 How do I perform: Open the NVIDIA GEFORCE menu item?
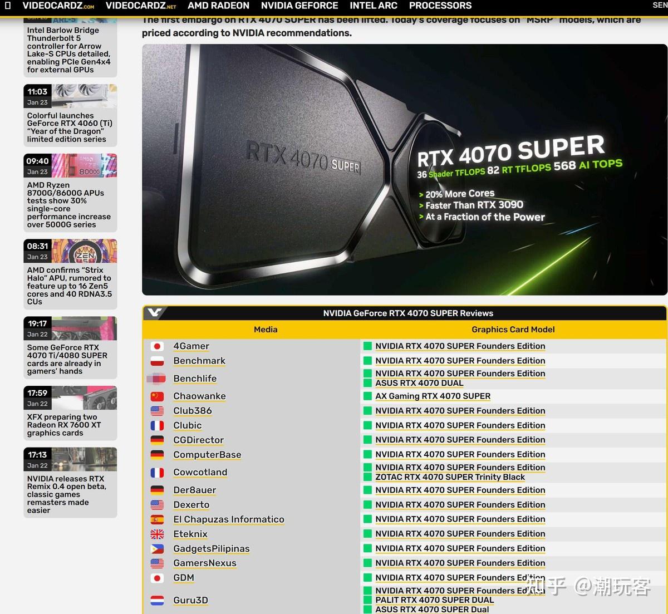pos(299,6)
